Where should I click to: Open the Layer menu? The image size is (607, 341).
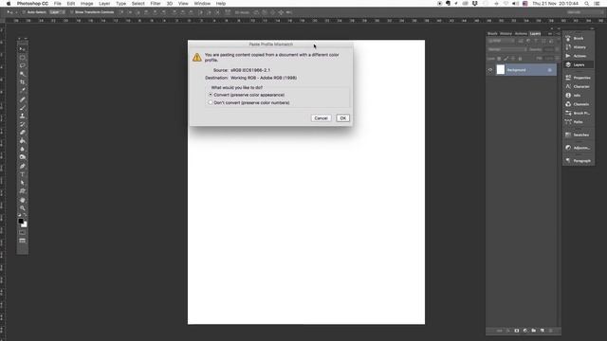104,4
